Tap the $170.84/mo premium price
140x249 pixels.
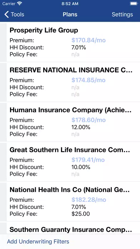tap(89, 40)
